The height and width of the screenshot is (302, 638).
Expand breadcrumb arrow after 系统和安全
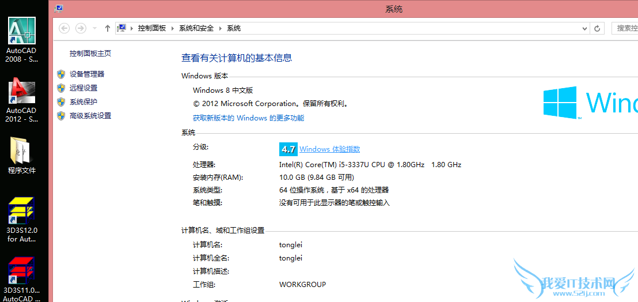tap(220, 28)
